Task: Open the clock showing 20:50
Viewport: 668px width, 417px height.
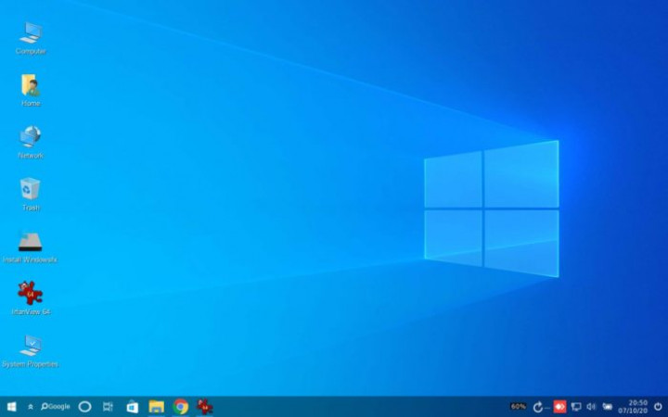Action: (x=633, y=407)
